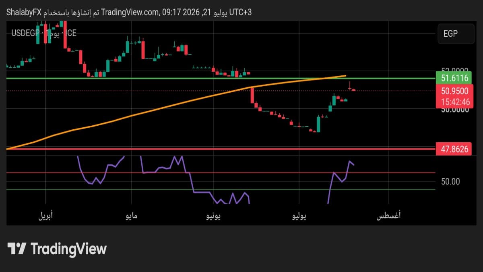Click the USDEGP symbol title

click(x=25, y=33)
